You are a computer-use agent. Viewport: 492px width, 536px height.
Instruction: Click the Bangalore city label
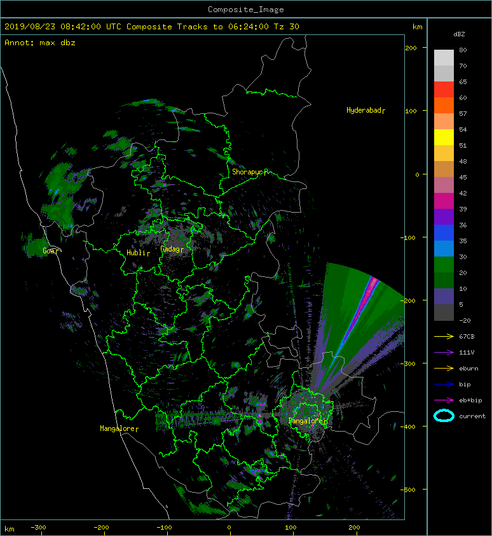[308, 421]
